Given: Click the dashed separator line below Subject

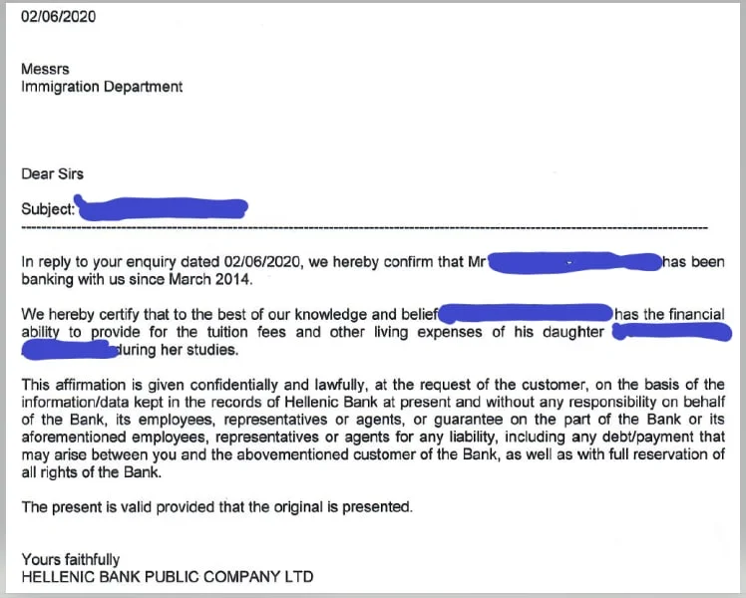Looking at the screenshot, I should pyautogui.click(x=364, y=230).
